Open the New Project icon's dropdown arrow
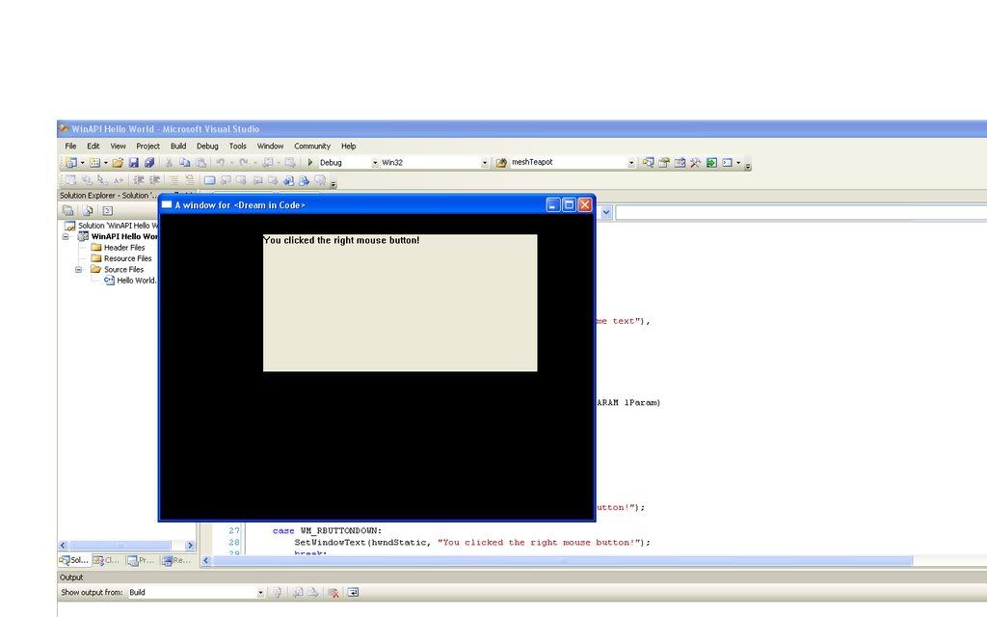The height and width of the screenshot is (617, 987). [82, 162]
